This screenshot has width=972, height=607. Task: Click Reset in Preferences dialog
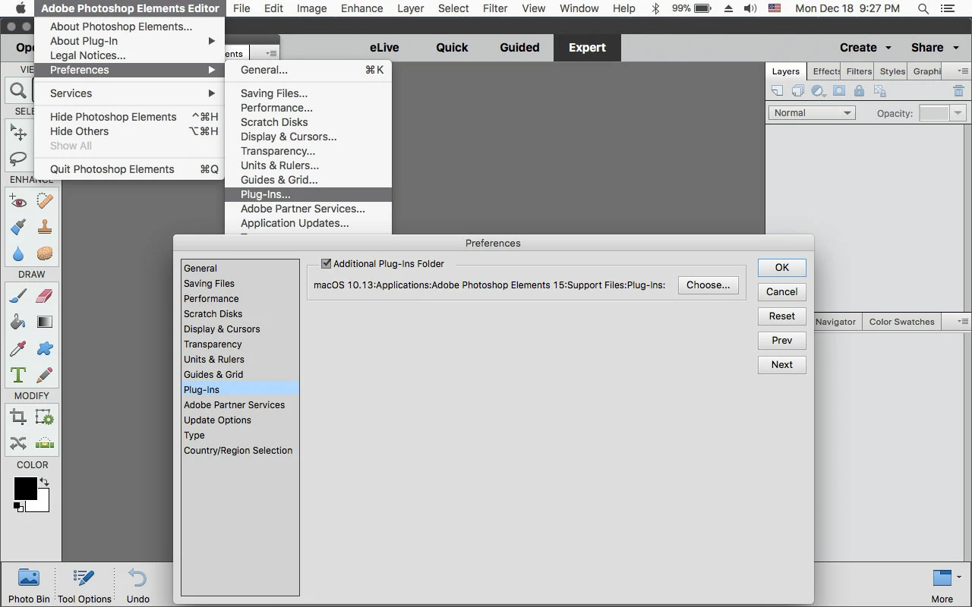pos(781,316)
